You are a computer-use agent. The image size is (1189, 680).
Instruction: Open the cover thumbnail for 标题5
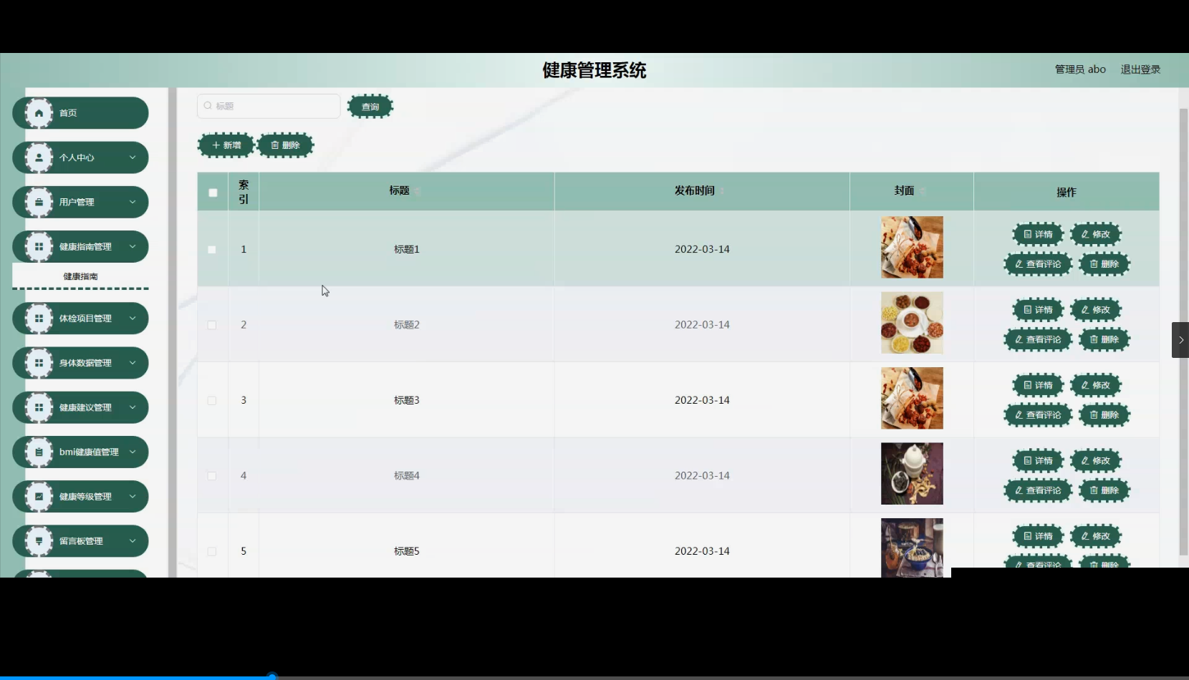[x=912, y=548]
